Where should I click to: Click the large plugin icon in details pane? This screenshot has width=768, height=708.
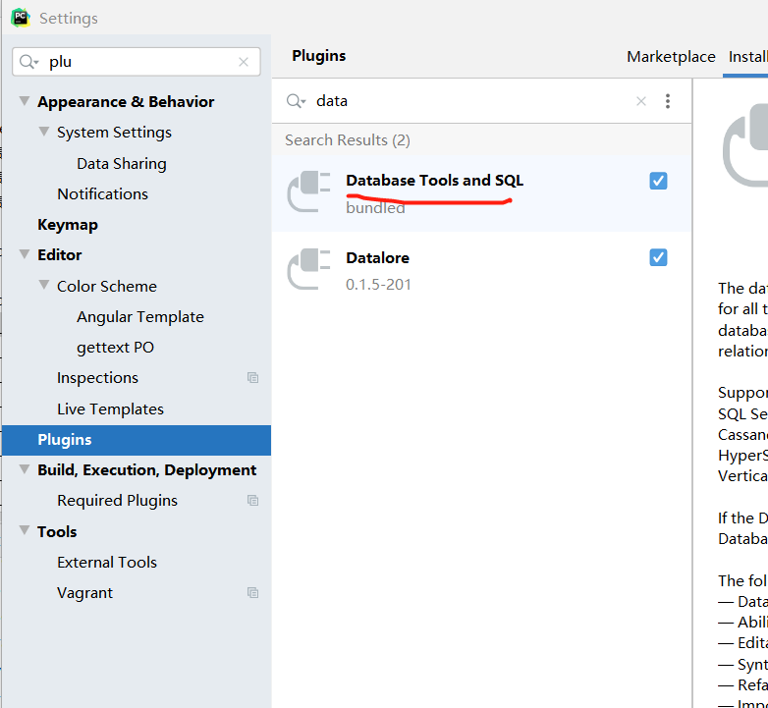pyautogui.click(x=745, y=145)
